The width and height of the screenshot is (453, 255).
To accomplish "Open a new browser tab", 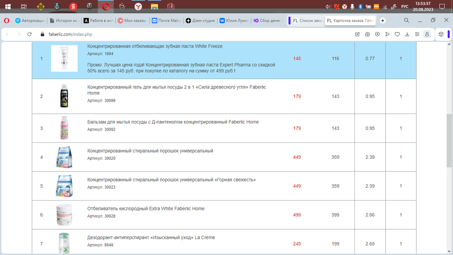I will (383, 20).
